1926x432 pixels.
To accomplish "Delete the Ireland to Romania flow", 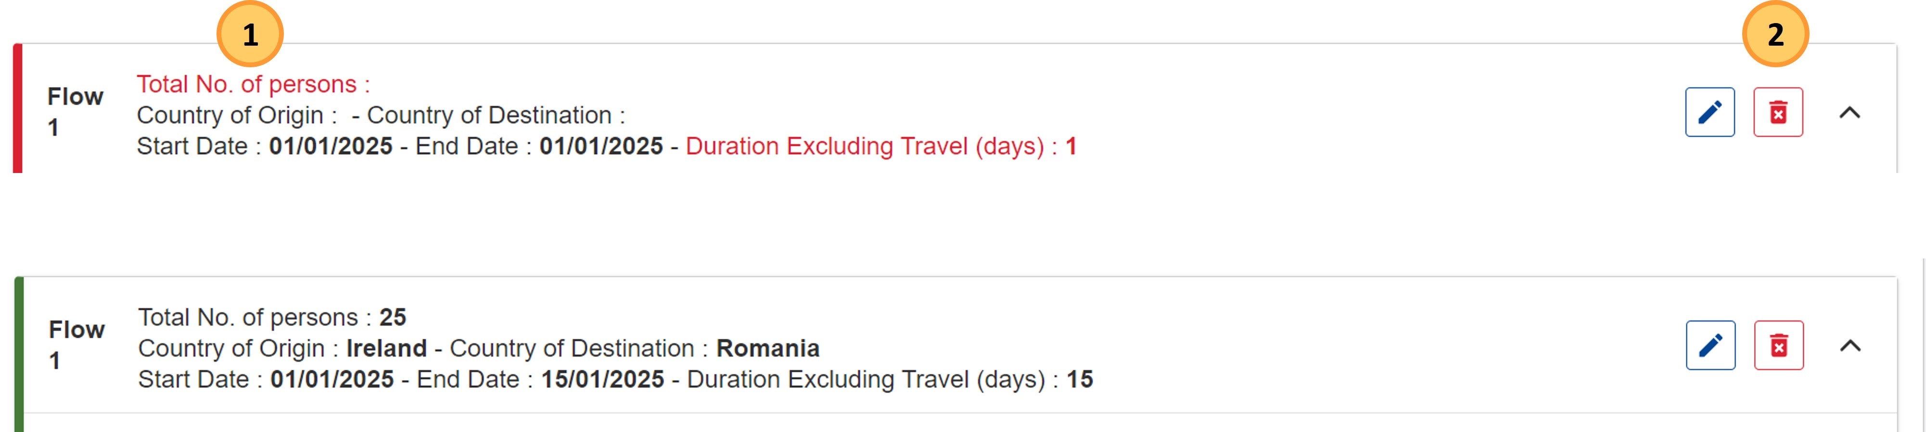I will point(1779,346).
